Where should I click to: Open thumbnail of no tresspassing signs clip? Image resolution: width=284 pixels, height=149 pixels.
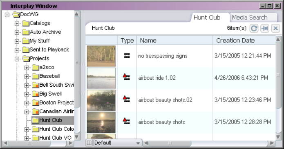point(101,56)
